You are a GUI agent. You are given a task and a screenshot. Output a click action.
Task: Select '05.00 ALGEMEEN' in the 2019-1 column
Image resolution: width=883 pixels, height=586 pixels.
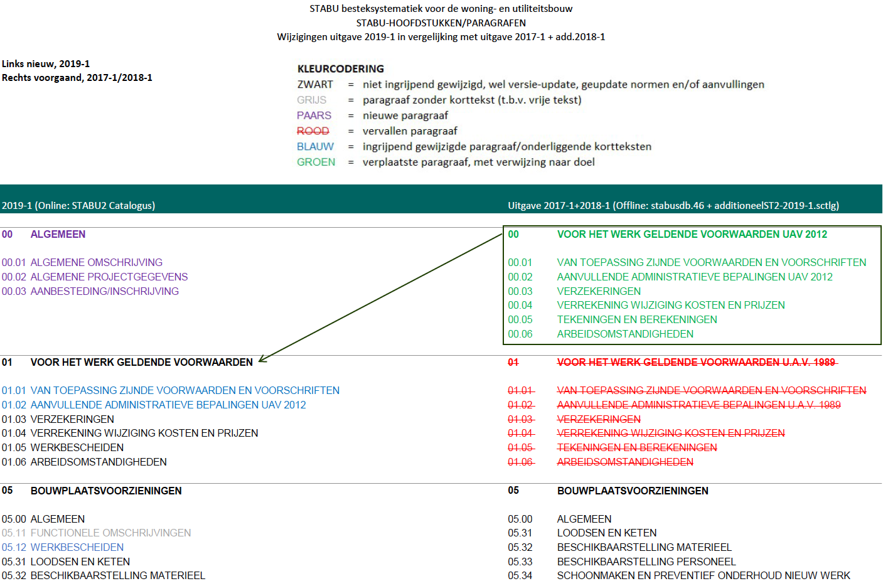tap(43, 519)
